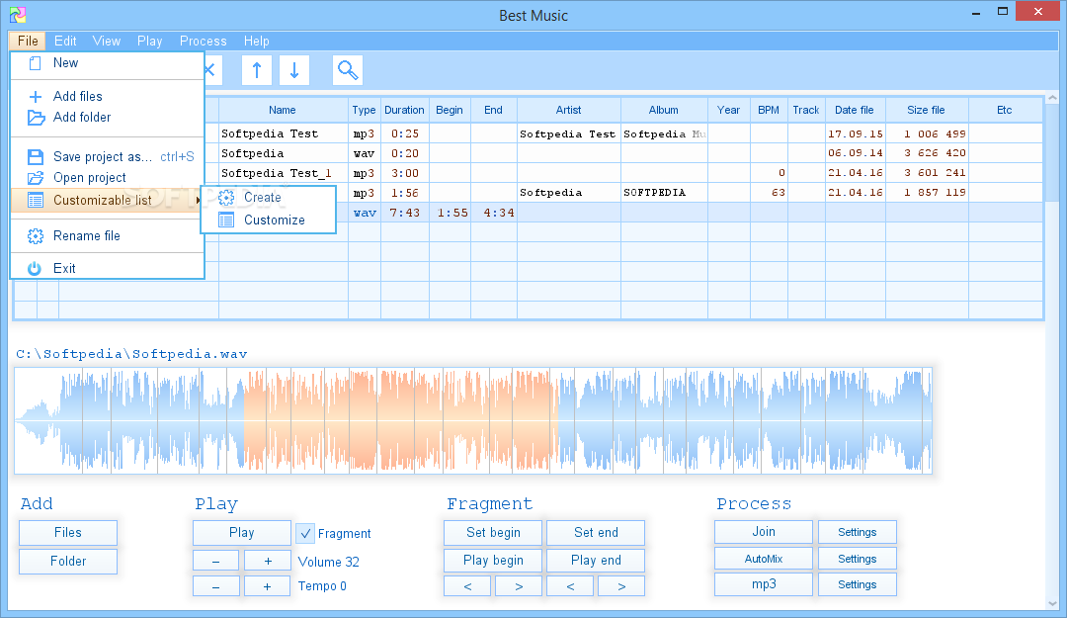
Task: Click the floppy disk icon beside Save project as
Action: coord(36,156)
